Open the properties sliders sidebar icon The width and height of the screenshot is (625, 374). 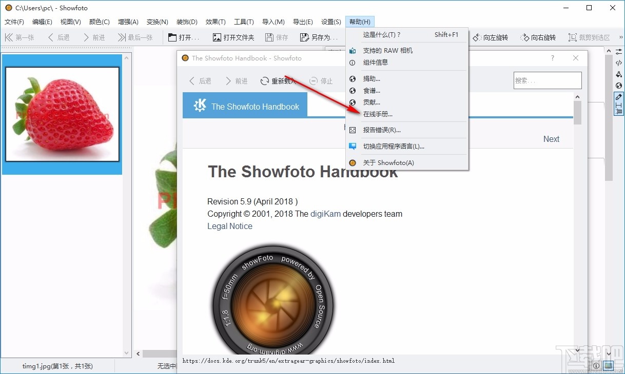[619, 51]
